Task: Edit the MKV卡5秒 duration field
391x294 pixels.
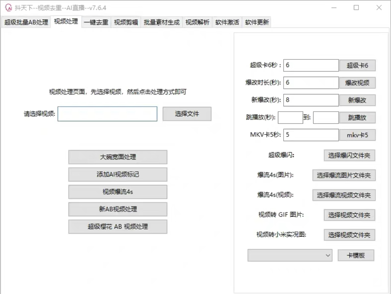Action: (x=311, y=135)
